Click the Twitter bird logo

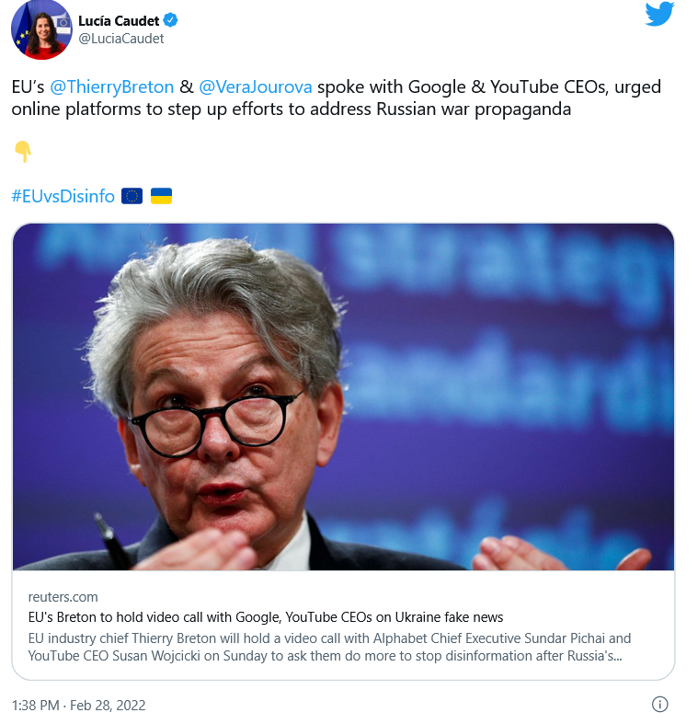tap(659, 15)
